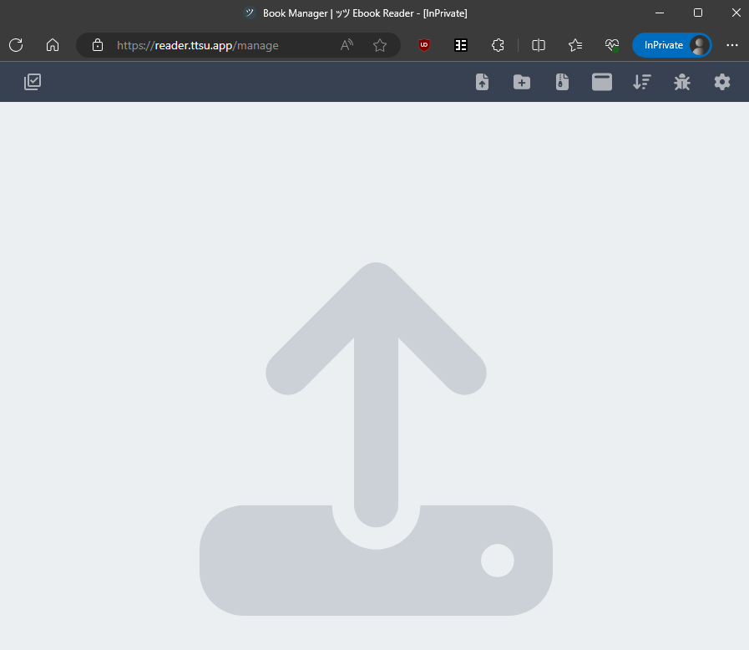Open the browser Extensions puzzle menu

coord(498,45)
